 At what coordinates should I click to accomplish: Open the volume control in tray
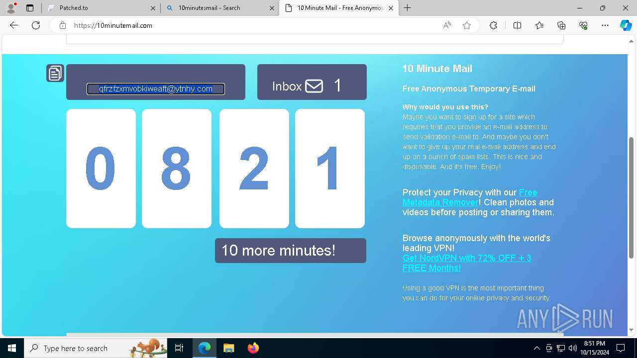click(x=573, y=348)
